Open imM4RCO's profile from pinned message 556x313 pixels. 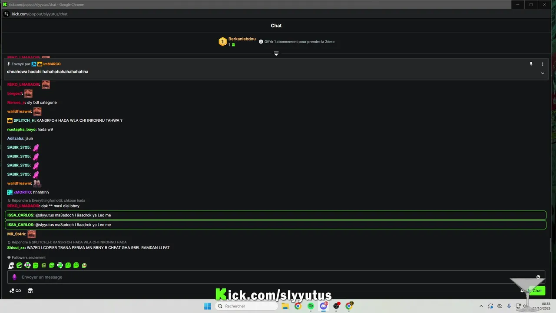[x=52, y=64]
